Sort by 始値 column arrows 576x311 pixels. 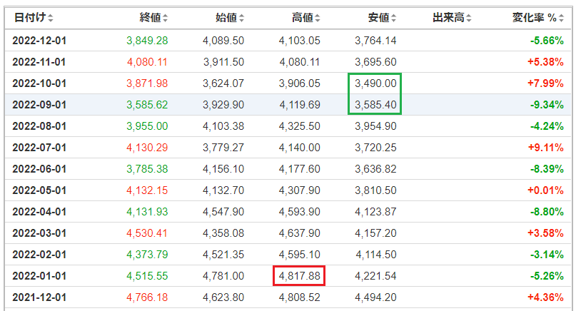(x=241, y=18)
